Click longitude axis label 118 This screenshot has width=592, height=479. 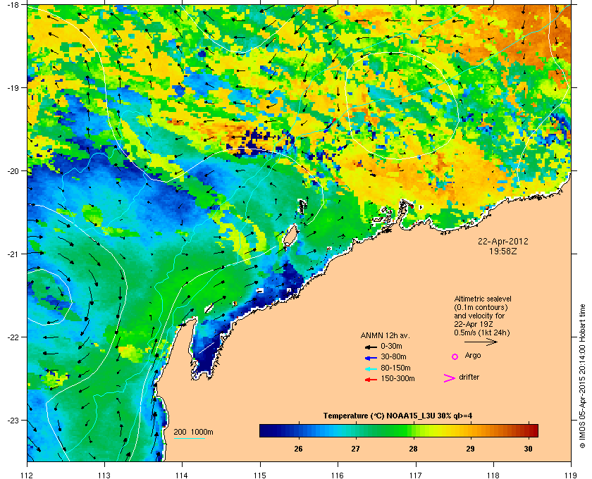(493, 475)
